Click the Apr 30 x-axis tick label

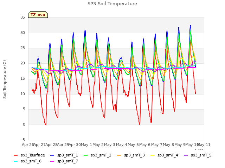[75, 145]
